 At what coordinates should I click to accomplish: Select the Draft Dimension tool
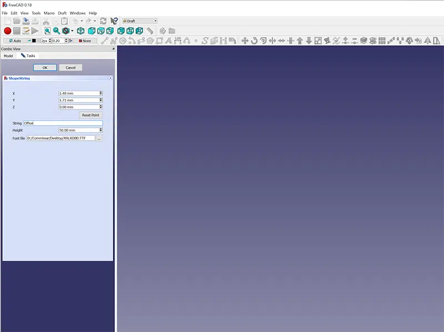(x=178, y=41)
